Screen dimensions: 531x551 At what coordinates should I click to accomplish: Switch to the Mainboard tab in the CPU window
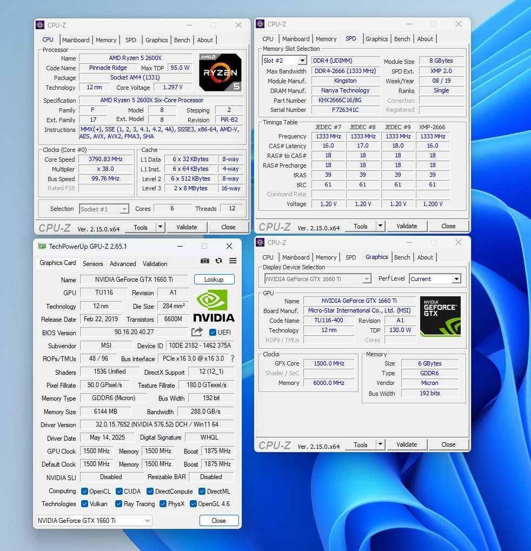pyautogui.click(x=76, y=39)
